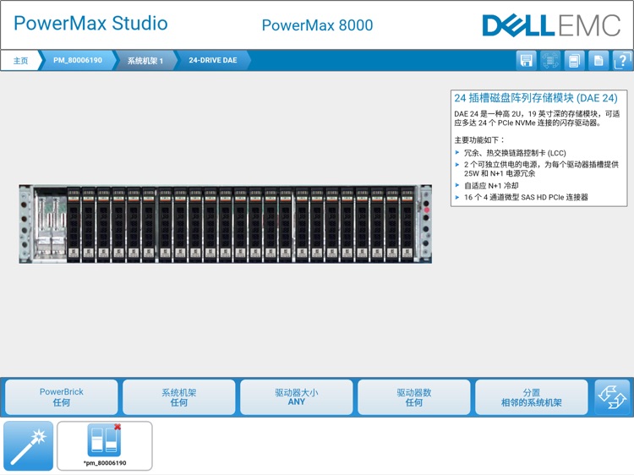Viewport: 634px width, 475px height.
Task: Open the PowerBrick 任何 filter
Action: click(x=62, y=397)
